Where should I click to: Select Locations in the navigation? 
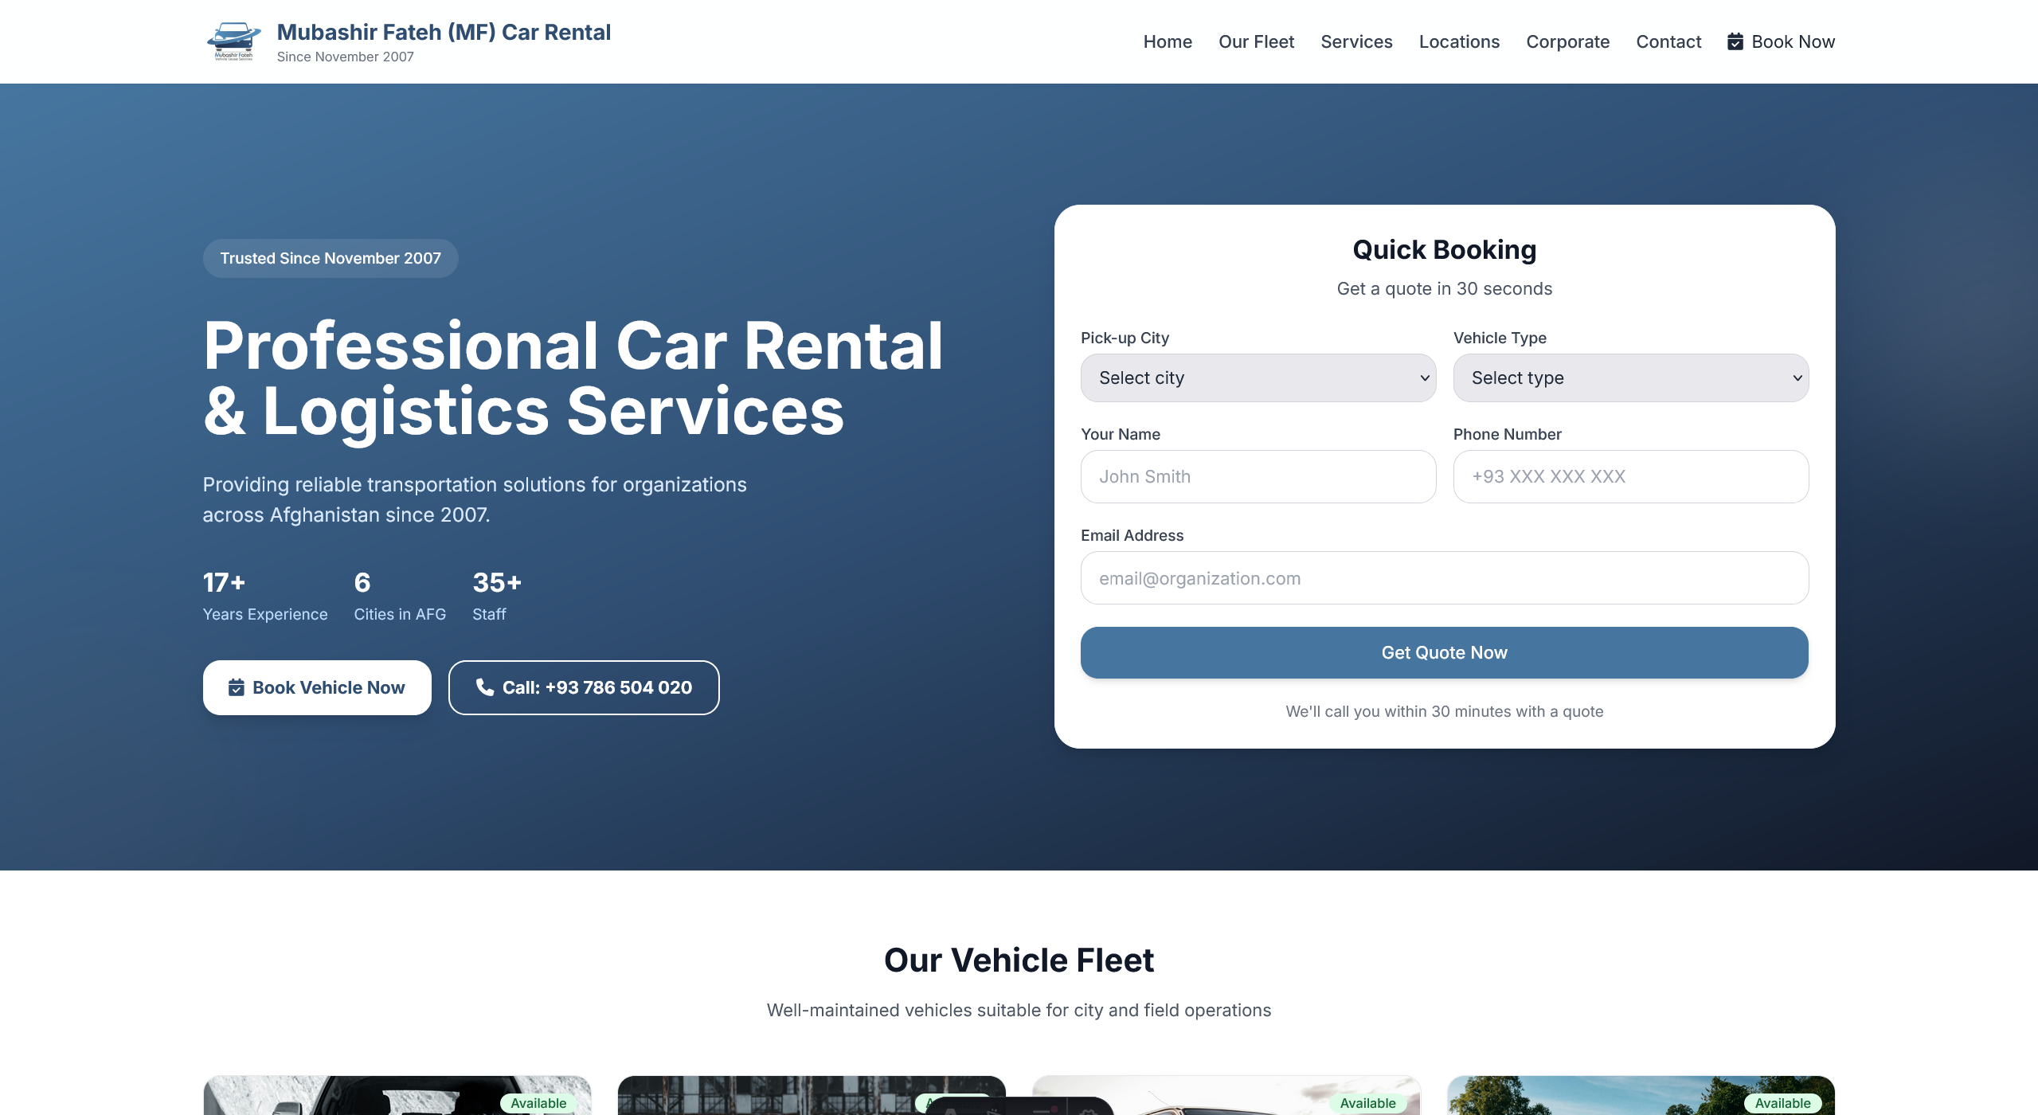pyautogui.click(x=1459, y=41)
